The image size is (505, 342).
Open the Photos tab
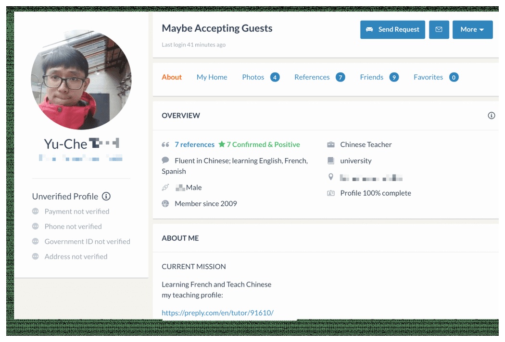[261, 77]
